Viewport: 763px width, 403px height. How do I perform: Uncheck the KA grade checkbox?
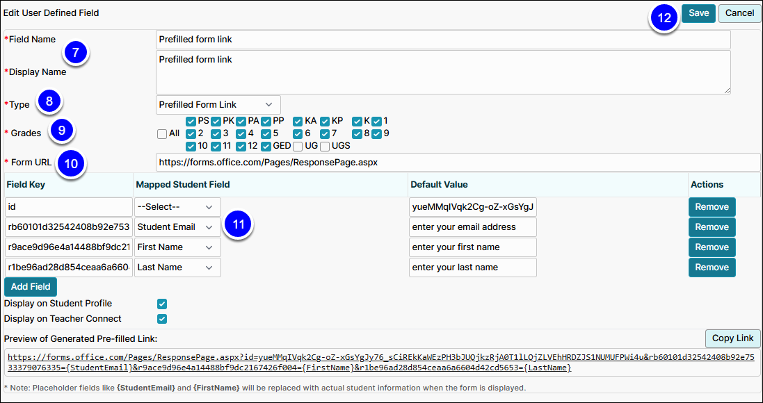click(x=298, y=121)
